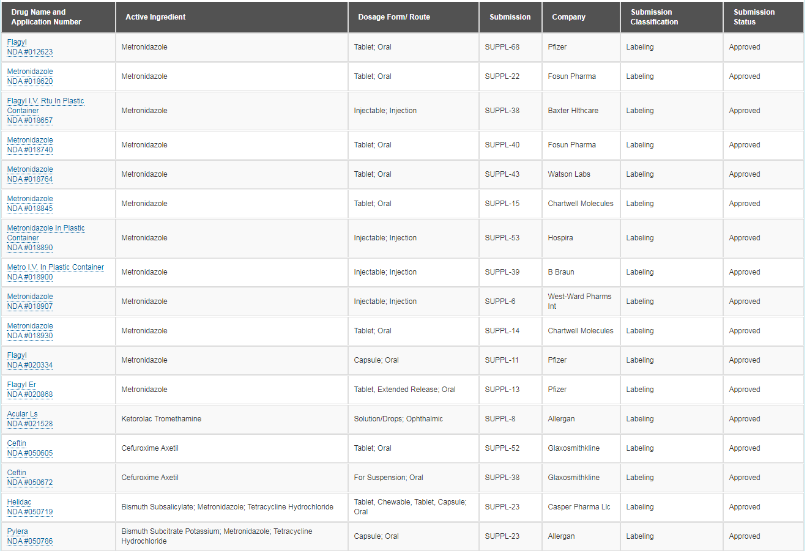The width and height of the screenshot is (807, 551).
Task: Select the West-Ward Pharms Int company cell
Action: tap(580, 301)
